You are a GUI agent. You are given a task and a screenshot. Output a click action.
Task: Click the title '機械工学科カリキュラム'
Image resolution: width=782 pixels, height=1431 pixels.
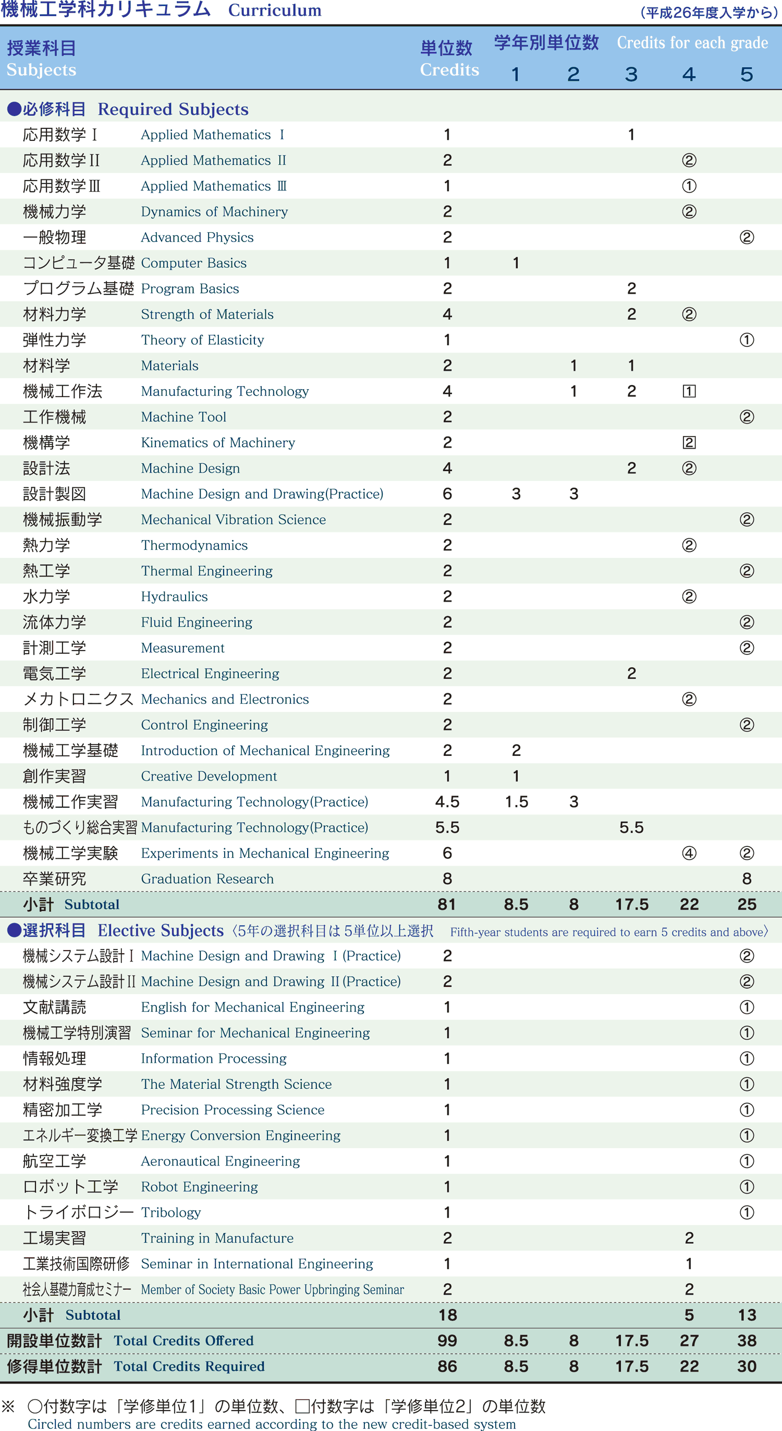tap(105, 9)
